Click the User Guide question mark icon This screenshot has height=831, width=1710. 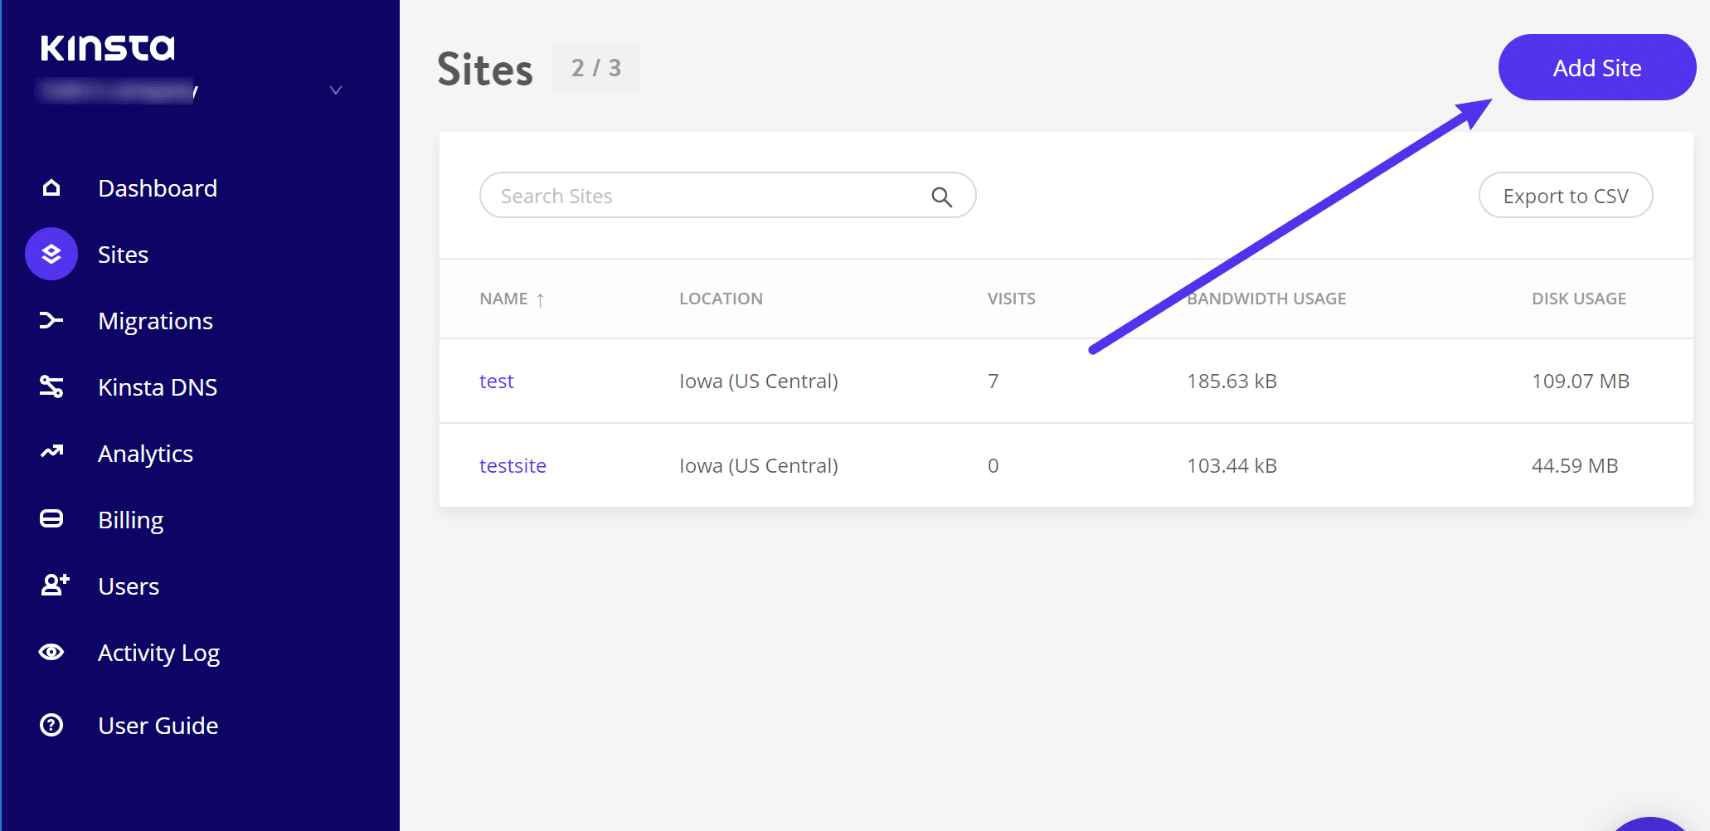(x=51, y=725)
